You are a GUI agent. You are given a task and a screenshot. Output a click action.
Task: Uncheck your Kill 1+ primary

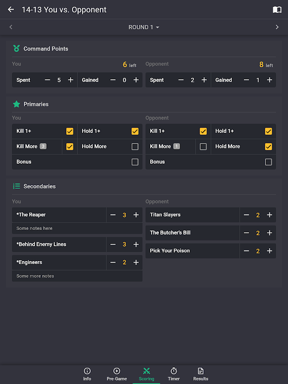pyautogui.click(x=70, y=131)
